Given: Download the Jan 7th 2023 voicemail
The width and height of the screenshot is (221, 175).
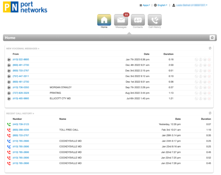Looking at the screenshot, I should [201, 60].
